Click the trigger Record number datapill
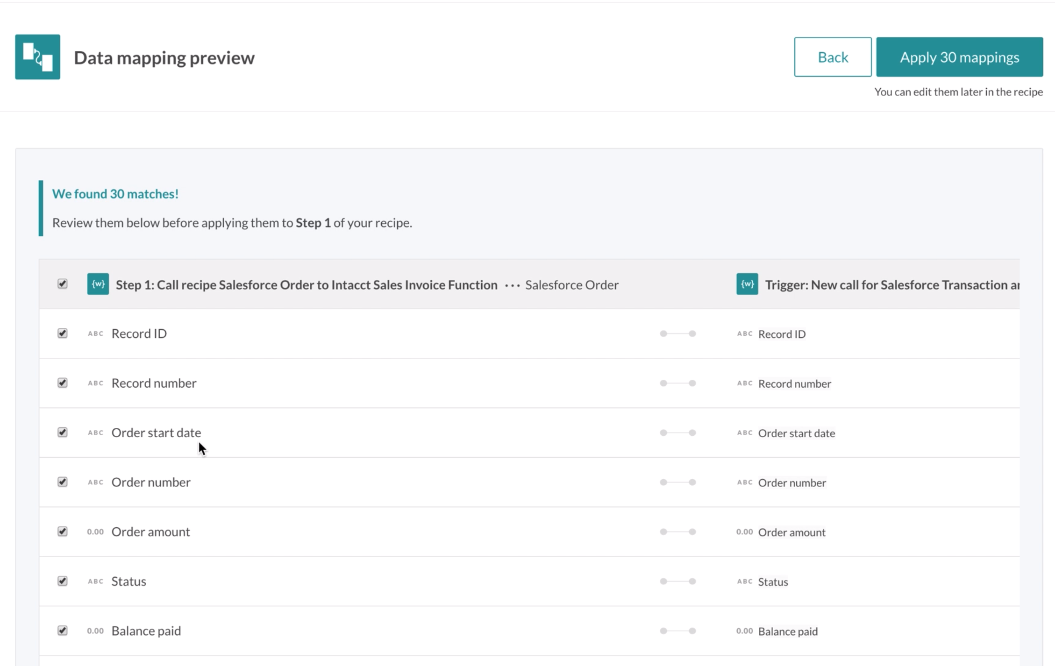 [794, 383]
